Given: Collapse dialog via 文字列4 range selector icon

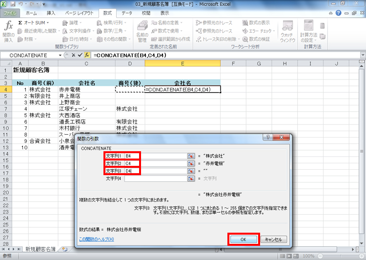Looking at the screenshot, I should (x=191, y=179).
